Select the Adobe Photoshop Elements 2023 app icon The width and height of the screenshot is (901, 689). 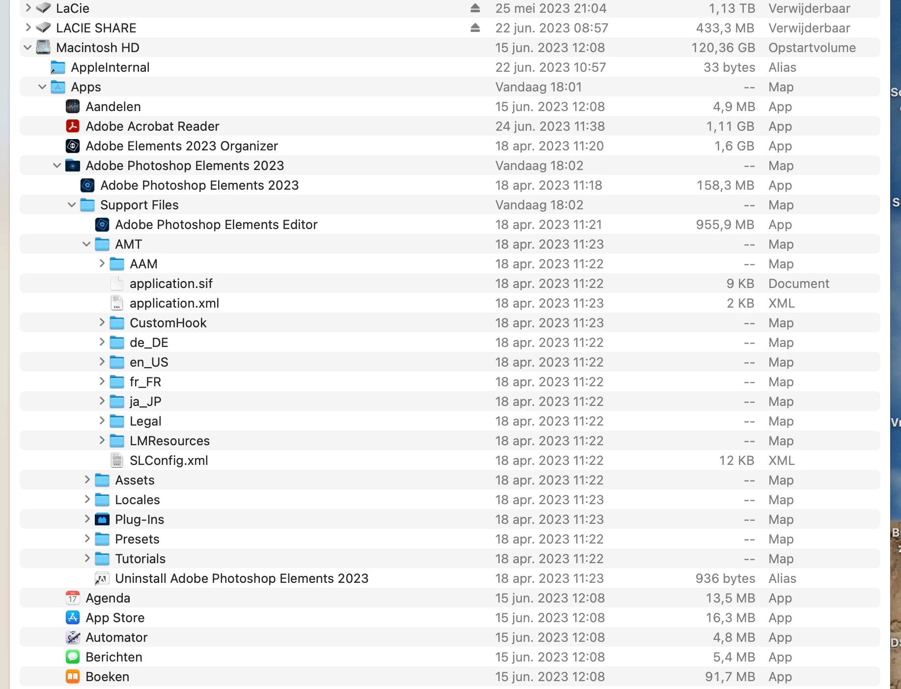87,185
